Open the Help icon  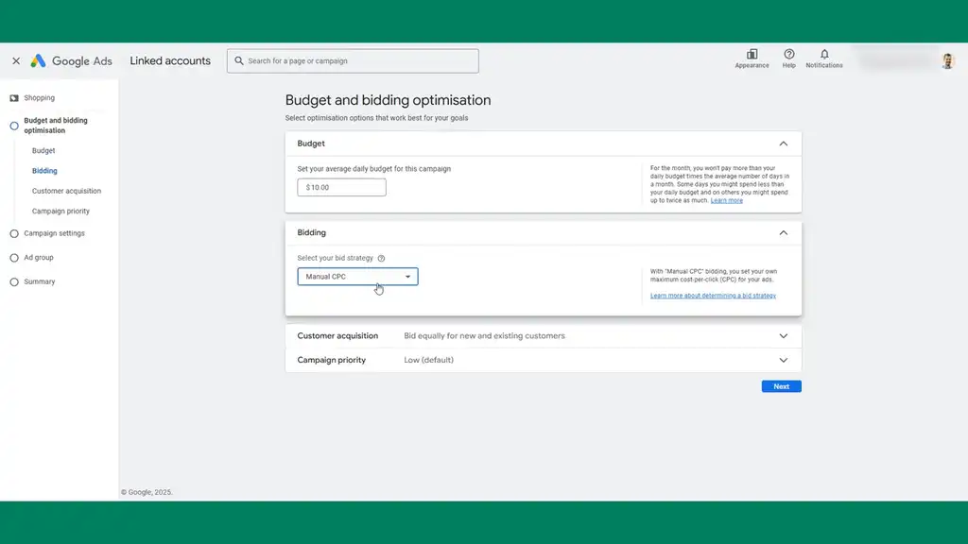[788, 55]
